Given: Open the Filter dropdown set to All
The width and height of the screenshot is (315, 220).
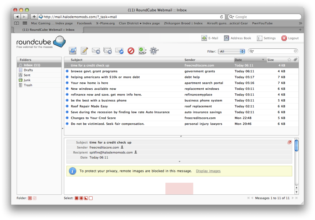Looking at the screenshot, I should pos(231,51).
